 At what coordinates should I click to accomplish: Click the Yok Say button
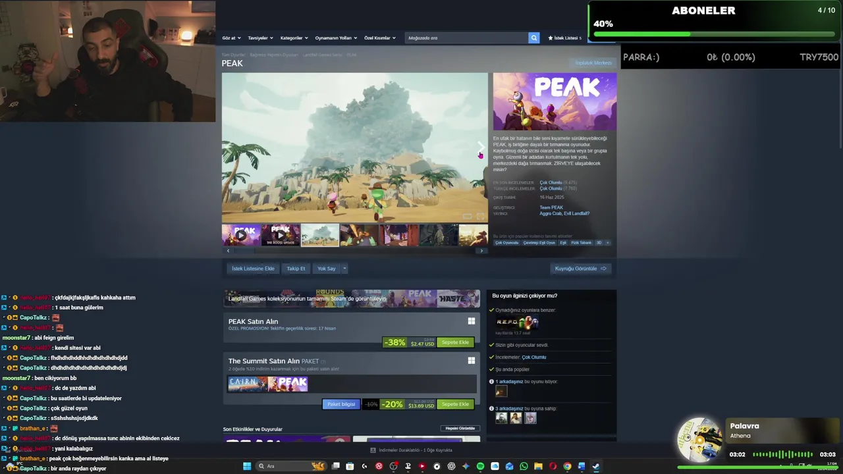[327, 269]
